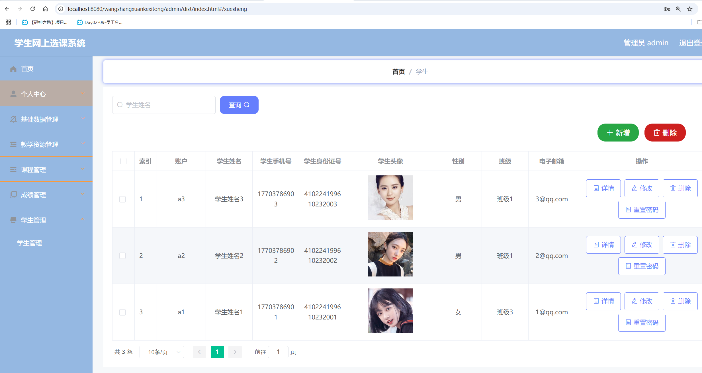Viewport: 702px width, 373px height.
Task: Click the 个人中心 user icon
Action: point(13,94)
